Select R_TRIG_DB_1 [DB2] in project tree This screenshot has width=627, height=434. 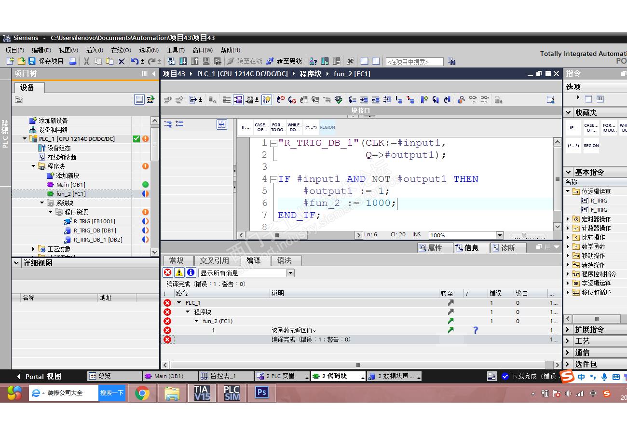tap(98, 240)
